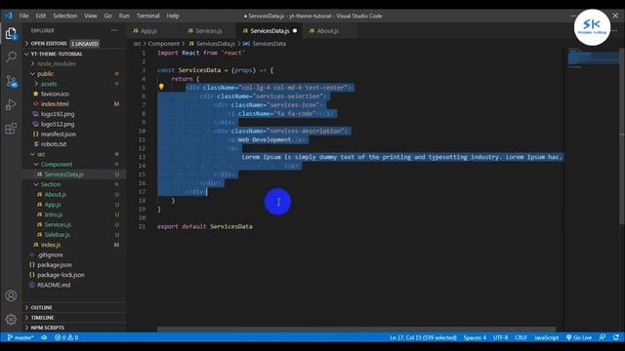Image resolution: width=625 pixels, height=351 pixels.
Task: Click editor more actions ellipsis at top right
Action: (615, 30)
